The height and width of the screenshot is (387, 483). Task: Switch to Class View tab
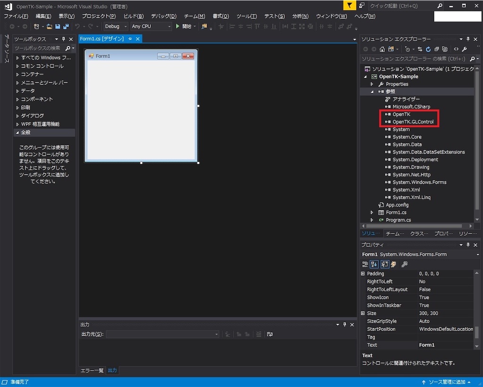pos(419,234)
